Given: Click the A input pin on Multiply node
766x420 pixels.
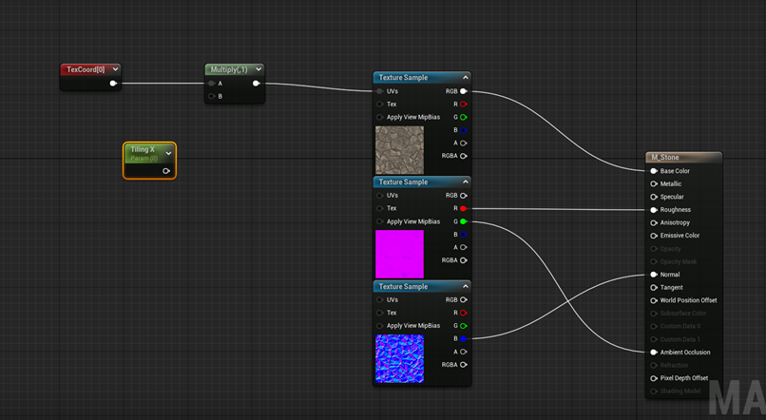Looking at the screenshot, I should tap(211, 84).
